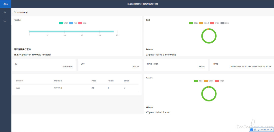The image size is (274, 132).
Task: Toggle skip series in Parallel legend
Action: pyautogui.click(x=82, y=23)
